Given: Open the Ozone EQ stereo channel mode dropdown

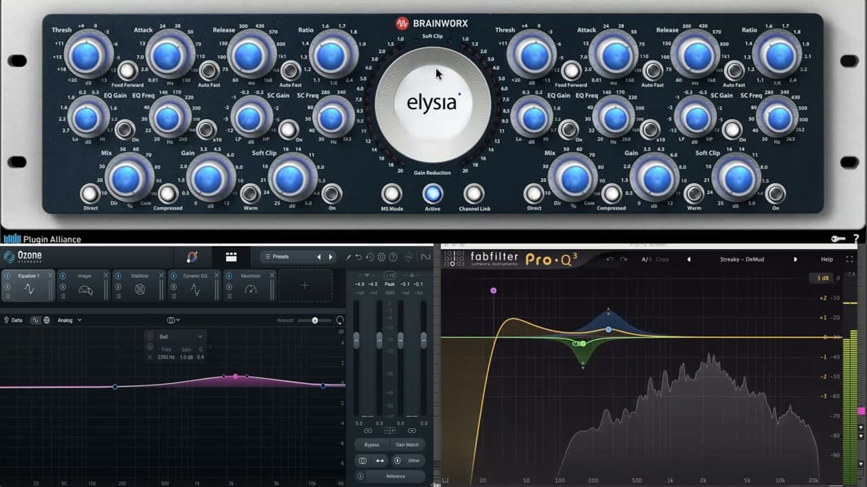Looking at the screenshot, I should coord(173,320).
